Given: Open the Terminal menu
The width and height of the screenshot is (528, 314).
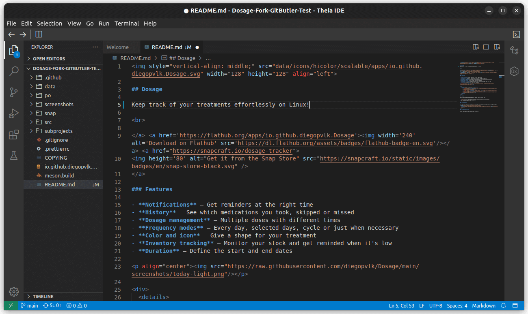Looking at the screenshot, I should 126,23.
